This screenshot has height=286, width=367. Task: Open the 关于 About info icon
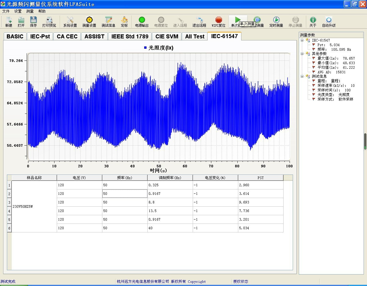313,20
